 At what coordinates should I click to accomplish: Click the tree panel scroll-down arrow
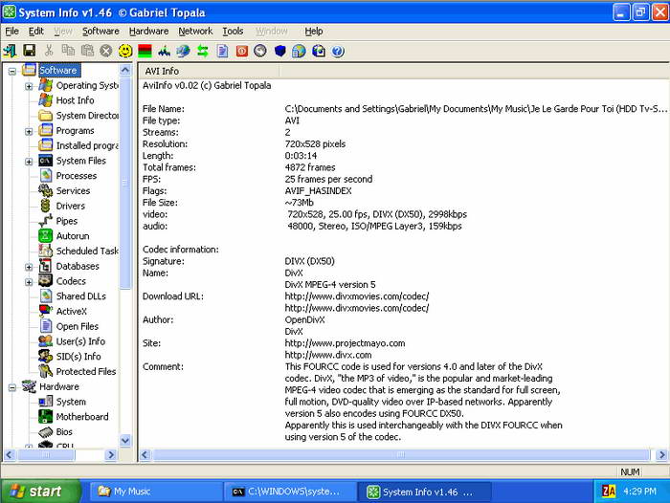point(125,440)
